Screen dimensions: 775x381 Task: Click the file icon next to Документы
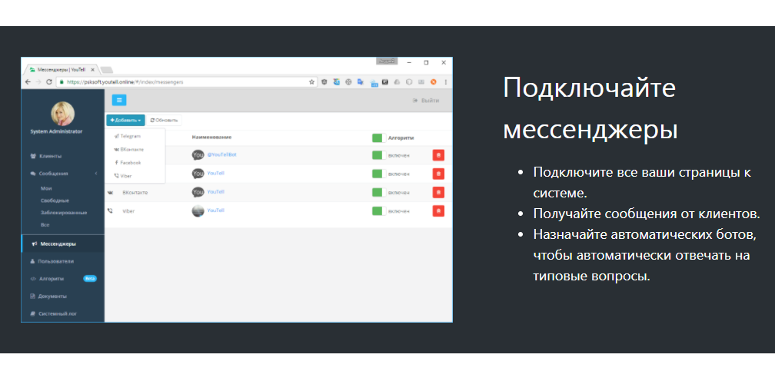32,297
